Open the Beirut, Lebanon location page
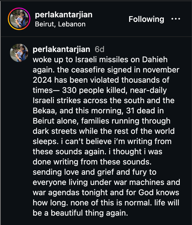Image resolution: width=192 pixels, height=225 pixels. (x=60, y=24)
